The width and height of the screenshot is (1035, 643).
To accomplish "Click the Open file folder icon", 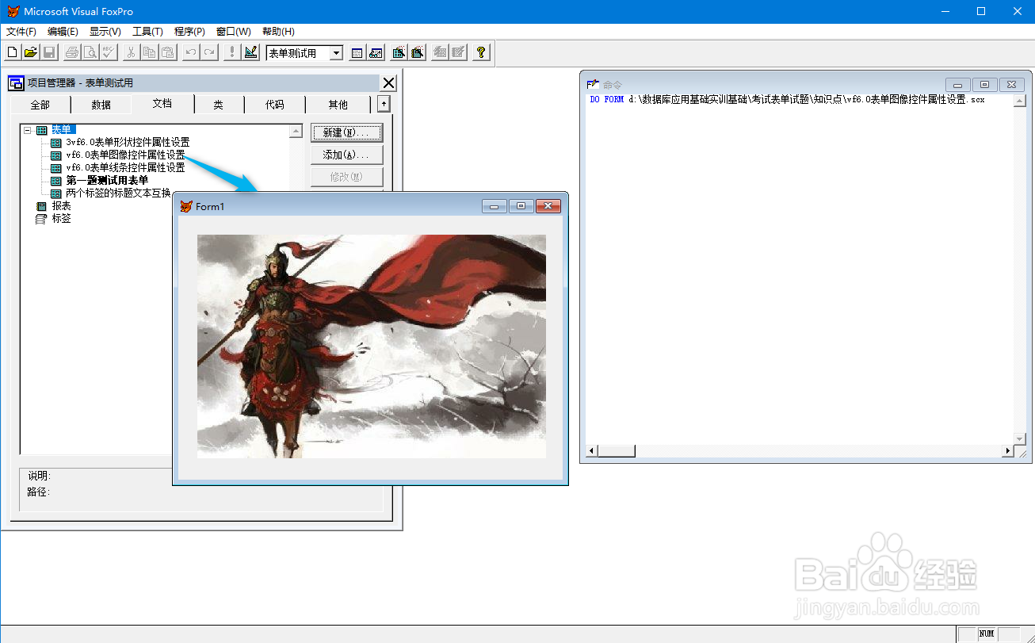I will coord(31,53).
